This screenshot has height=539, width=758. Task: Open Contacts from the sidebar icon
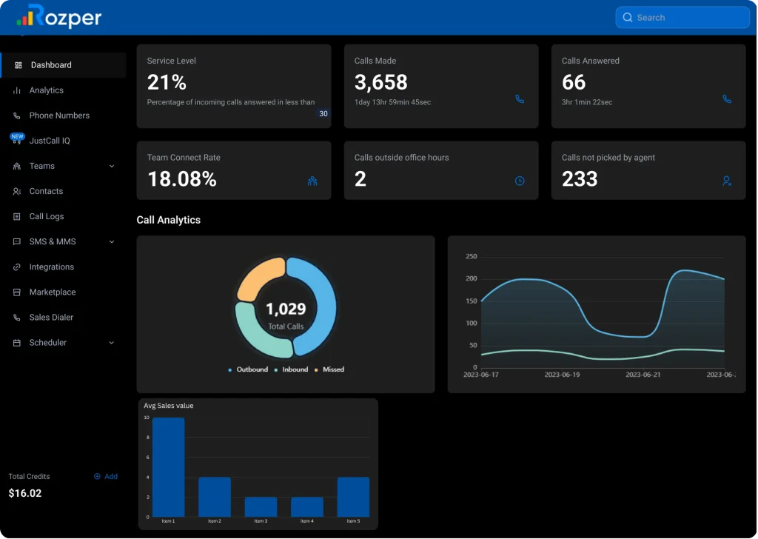click(x=17, y=191)
